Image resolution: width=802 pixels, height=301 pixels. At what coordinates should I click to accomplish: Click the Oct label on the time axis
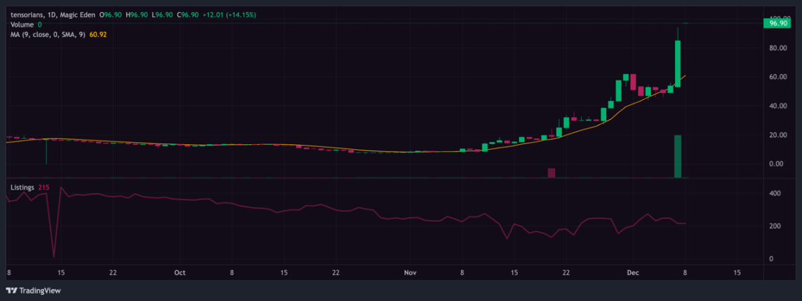coord(179,272)
